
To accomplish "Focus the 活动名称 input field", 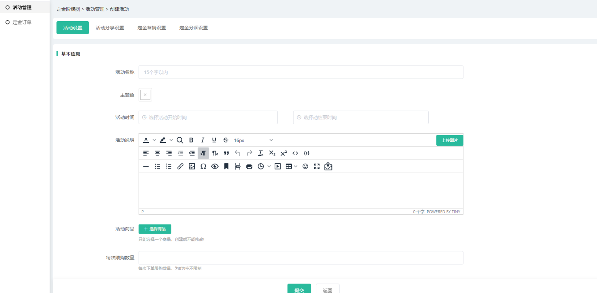I will 301,73.
